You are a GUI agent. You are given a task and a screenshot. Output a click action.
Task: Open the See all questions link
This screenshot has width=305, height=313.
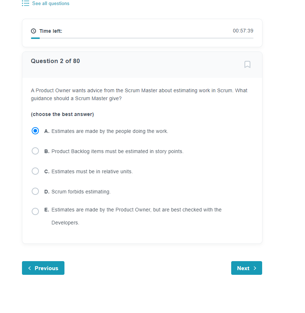(51, 3)
